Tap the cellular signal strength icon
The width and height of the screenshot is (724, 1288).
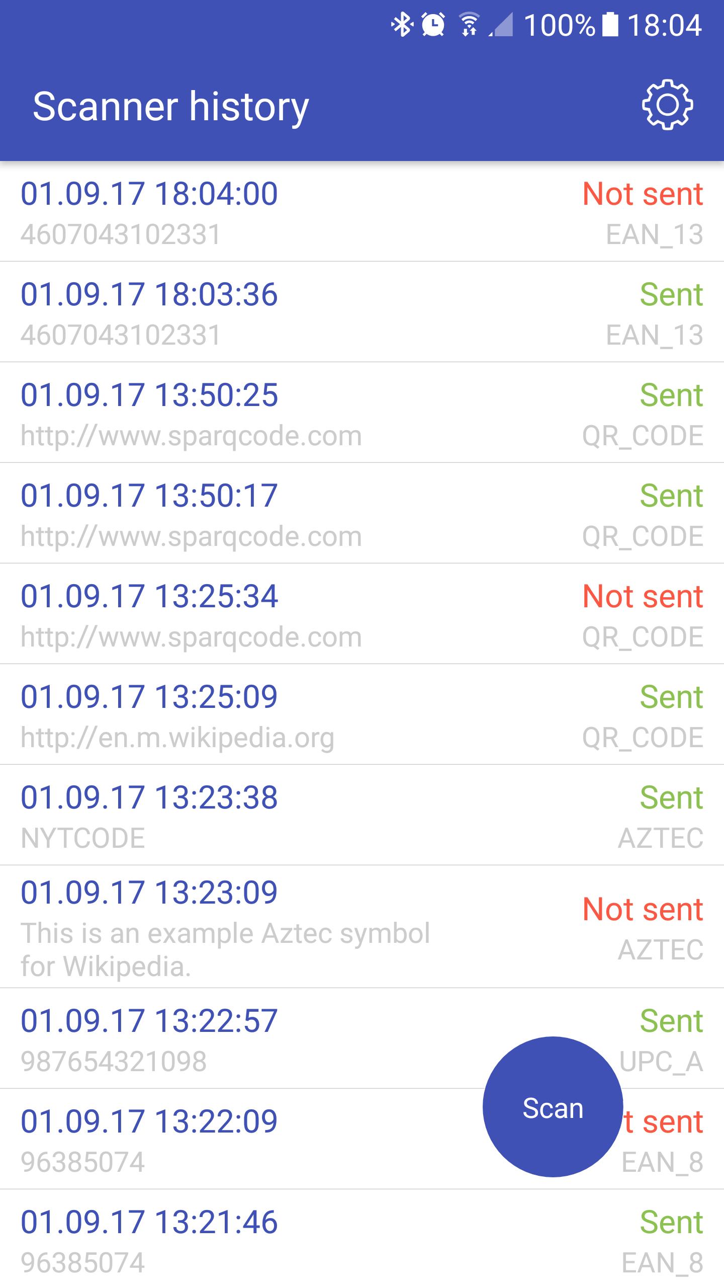(x=500, y=25)
